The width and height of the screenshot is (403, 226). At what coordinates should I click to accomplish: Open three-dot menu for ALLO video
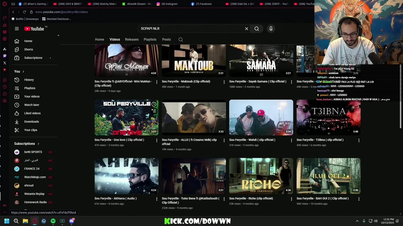224,140
